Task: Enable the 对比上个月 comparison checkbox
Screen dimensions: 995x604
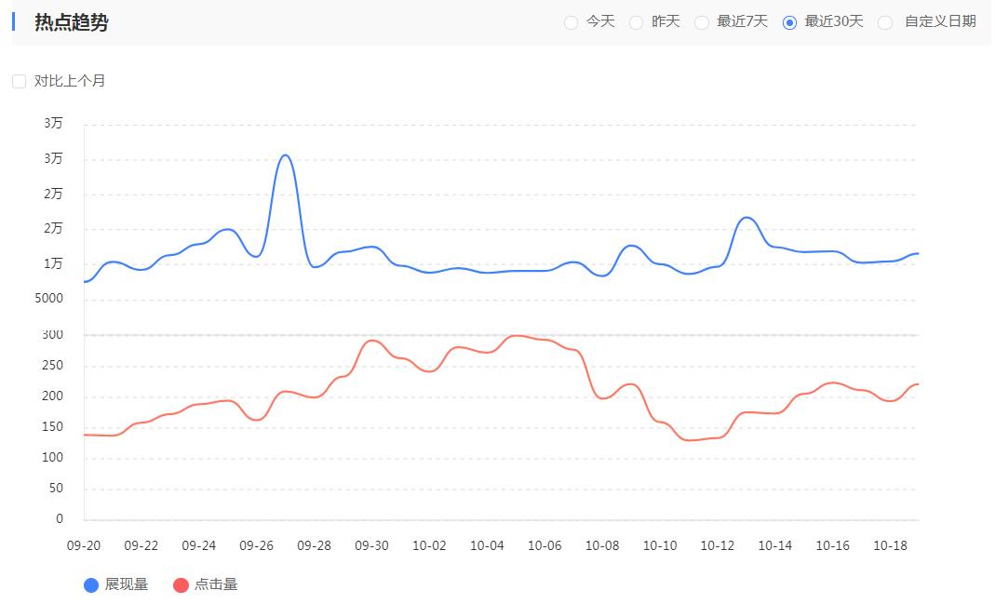Action: click(x=19, y=82)
